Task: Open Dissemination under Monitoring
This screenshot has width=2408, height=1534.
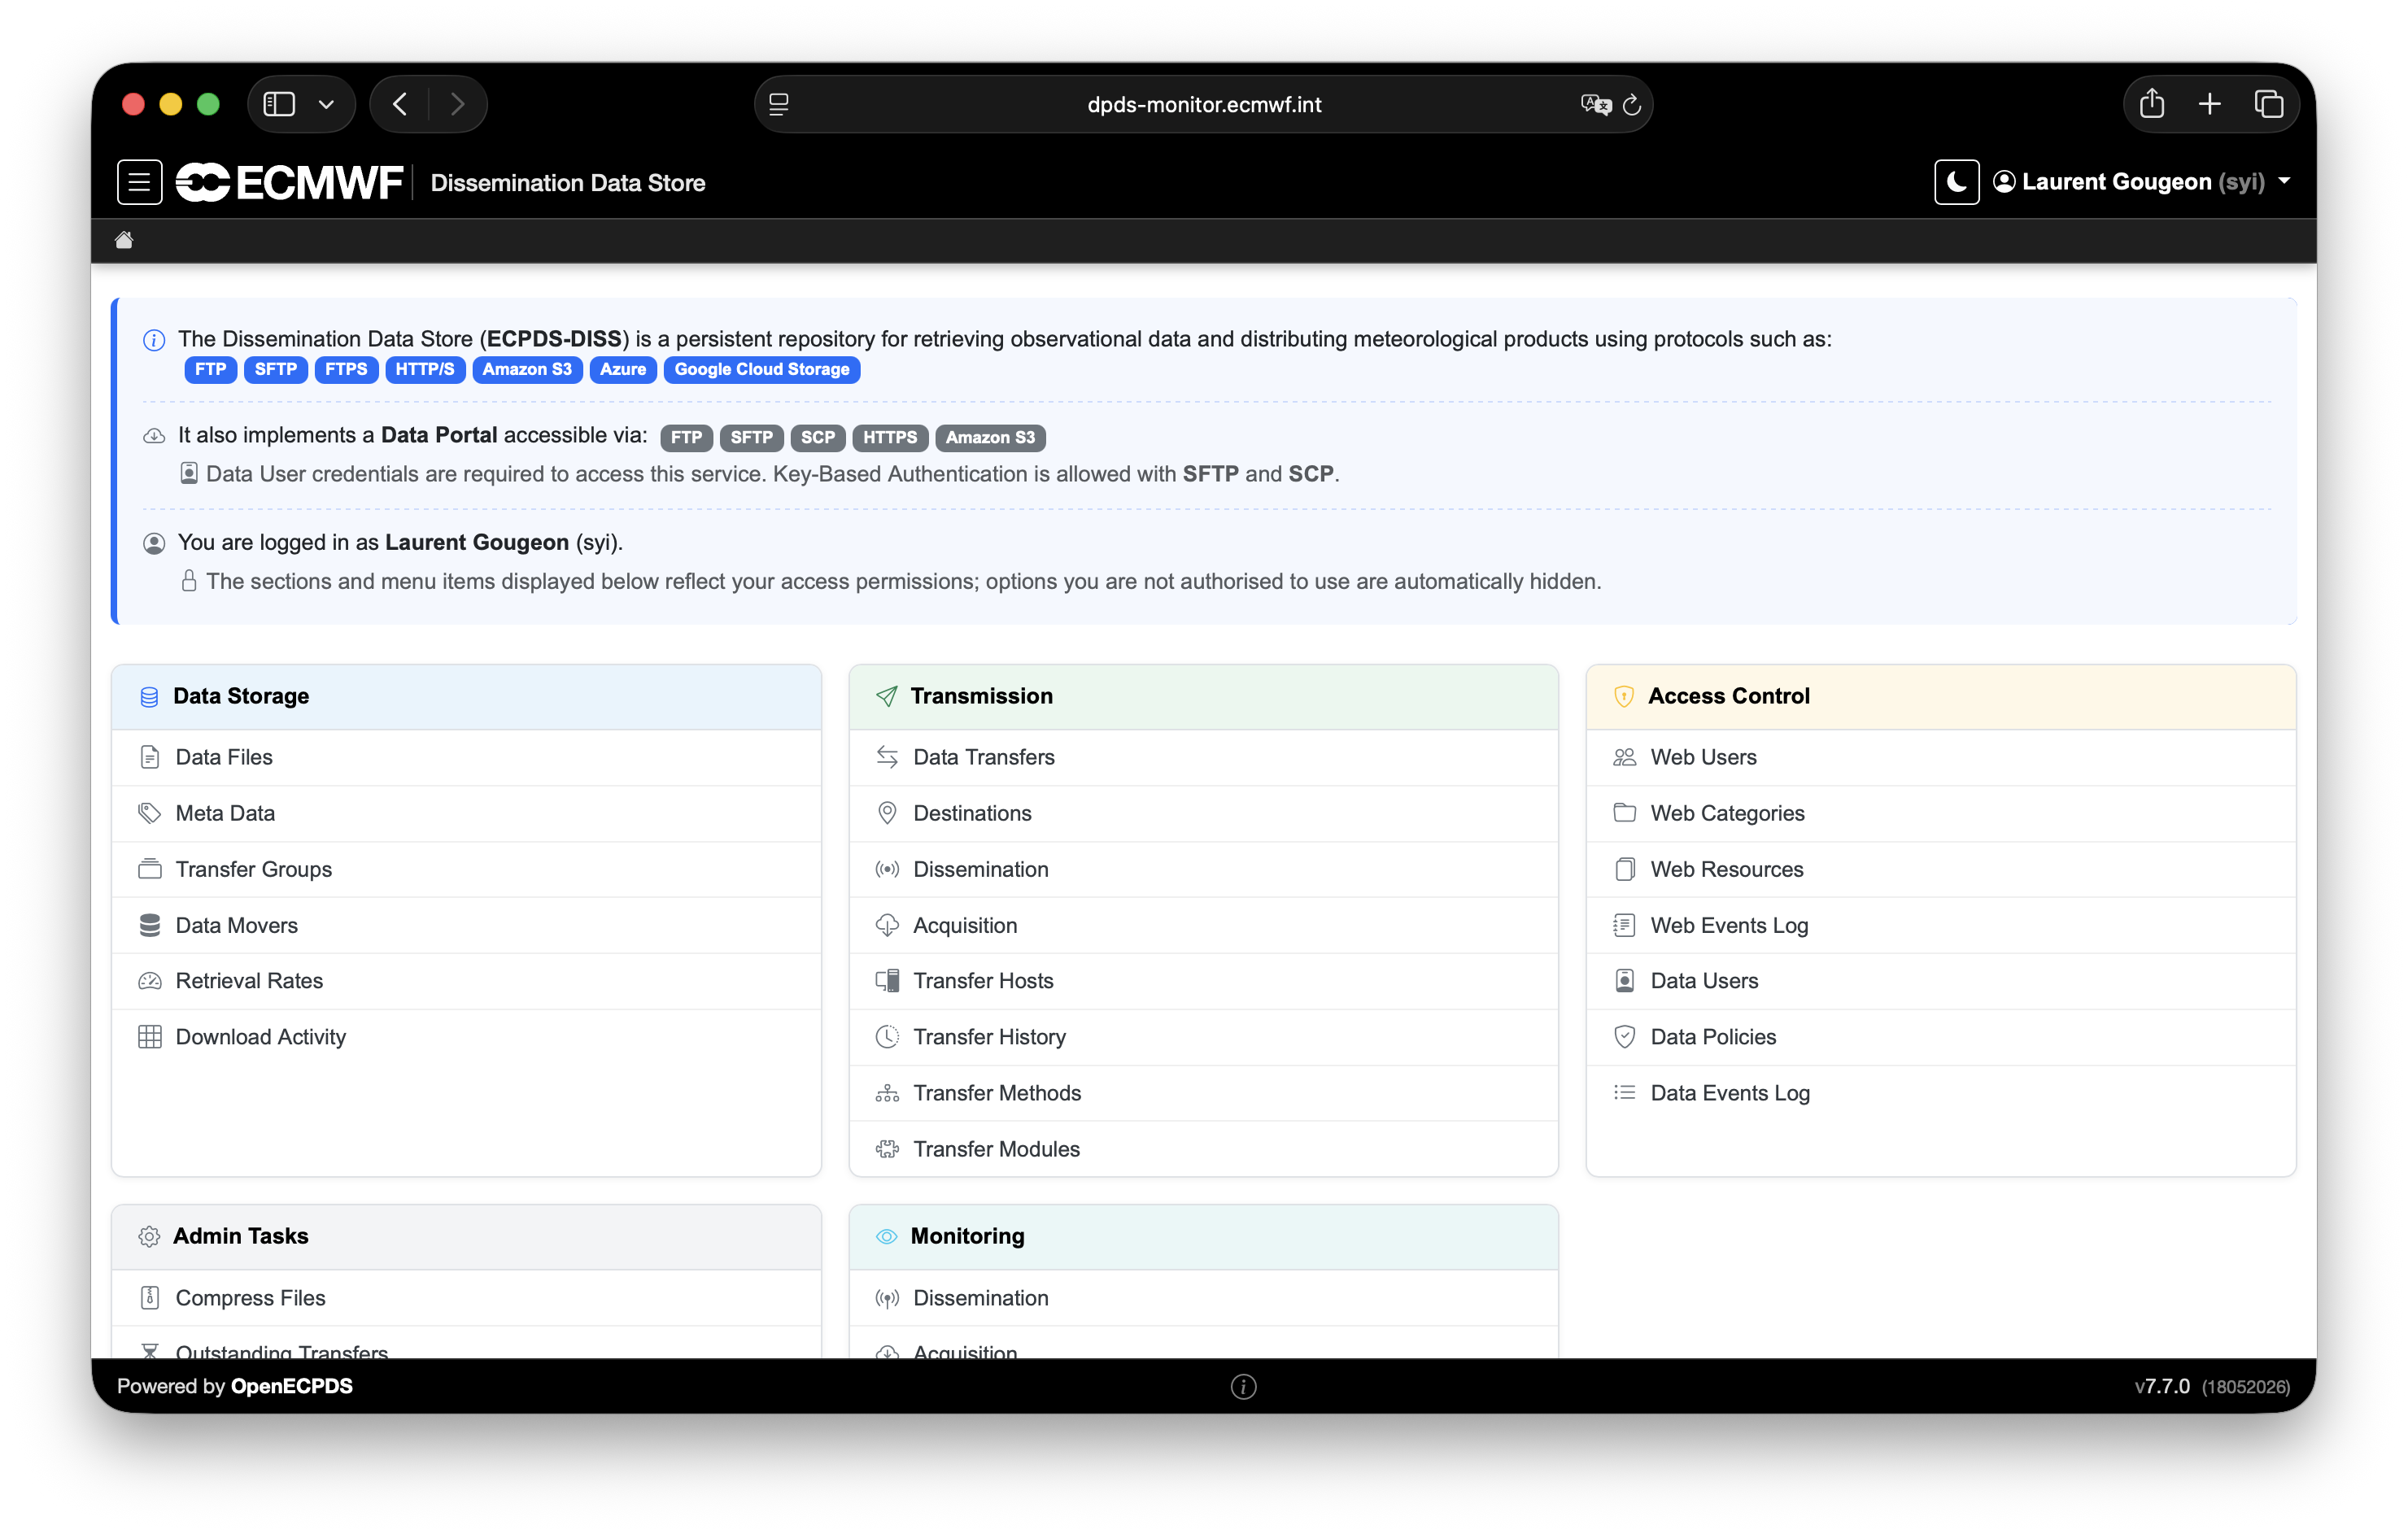Action: coord(1203,1298)
